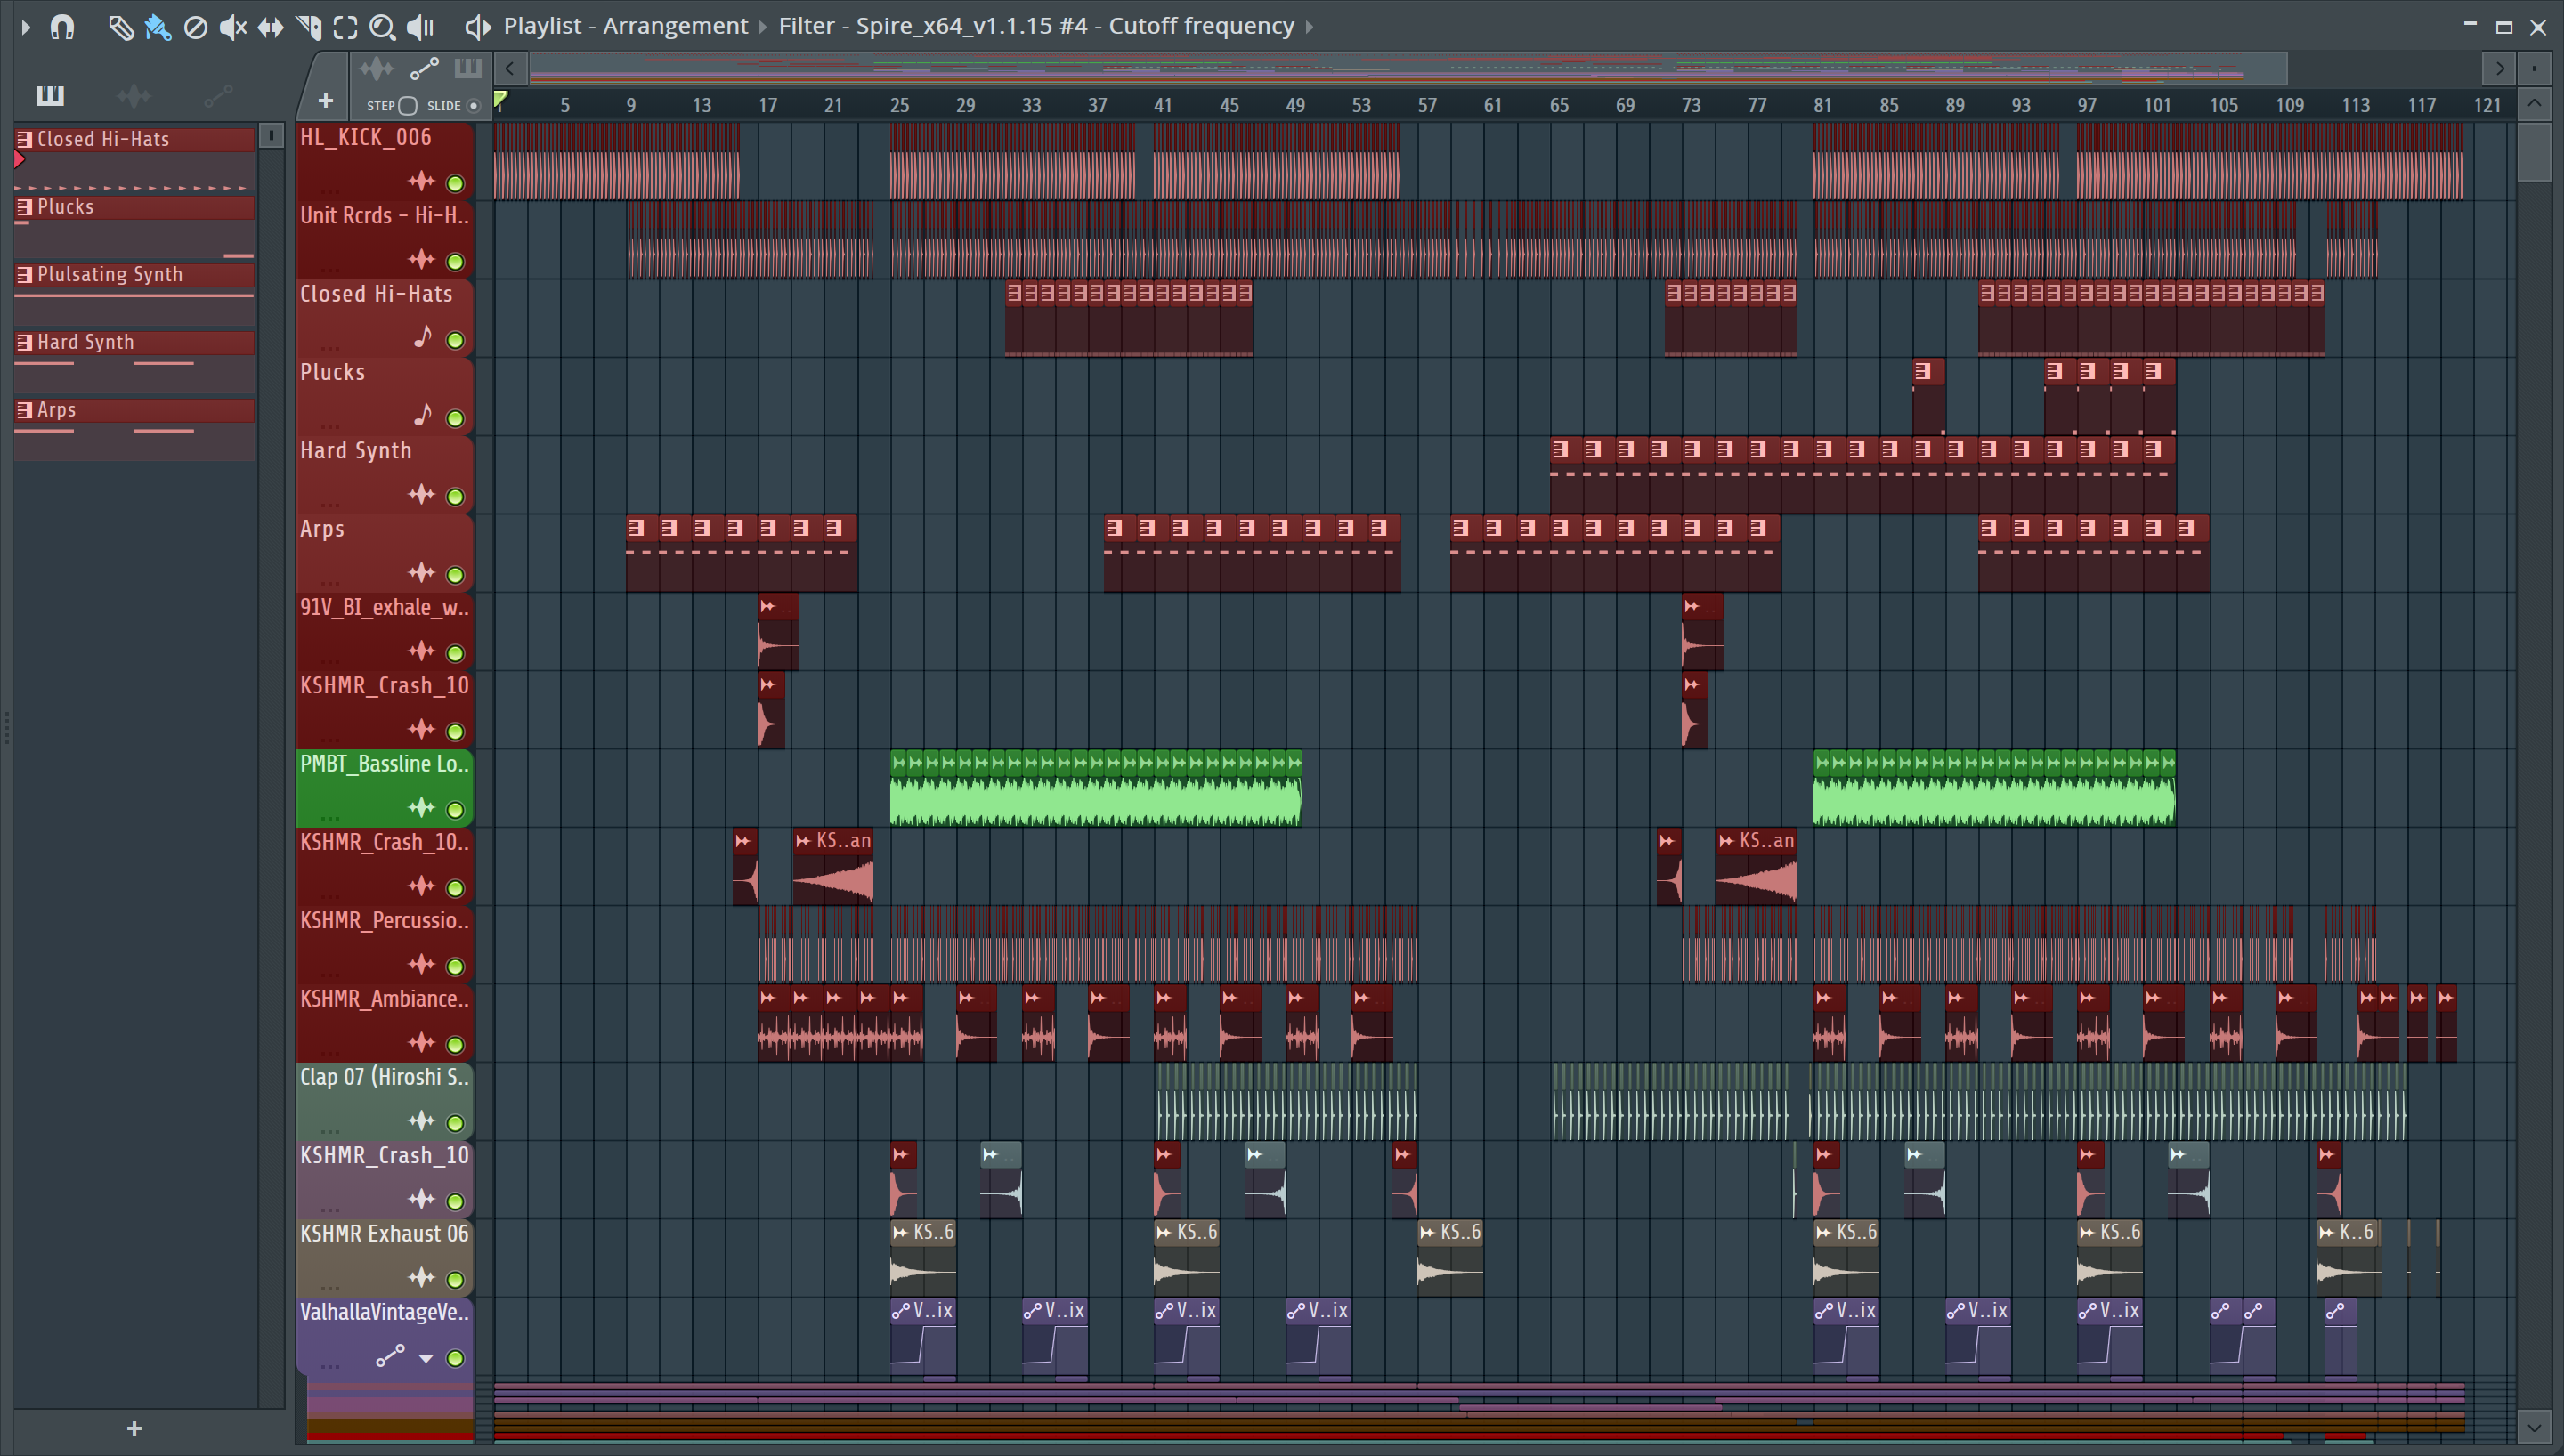
Task: Select the Select tool
Action: click(345, 27)
